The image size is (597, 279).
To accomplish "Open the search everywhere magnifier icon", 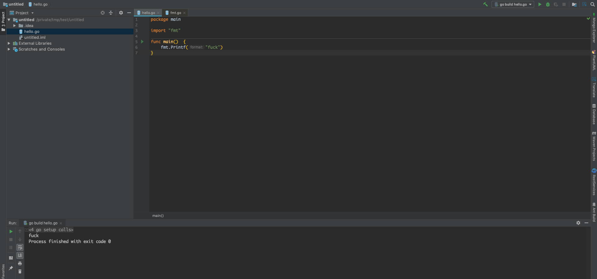I will tap(592, 4).
